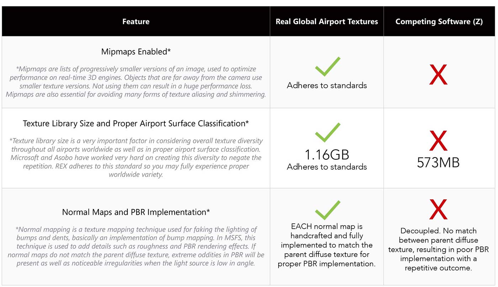Click the green checkmark in the Normal Maps row

coord(327,210)
